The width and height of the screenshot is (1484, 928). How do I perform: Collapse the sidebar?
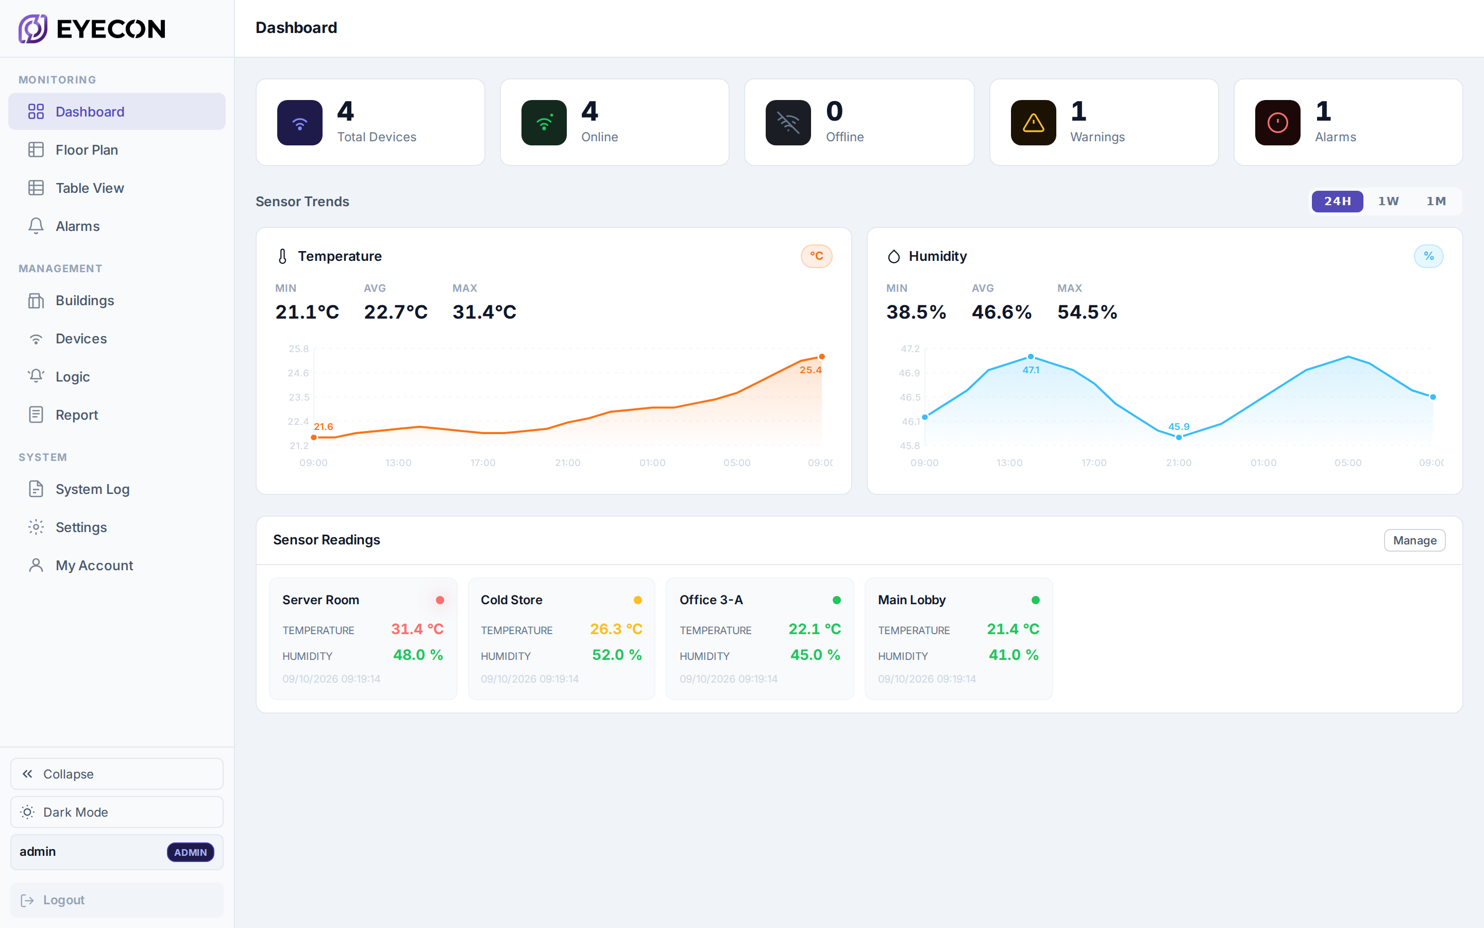coord(116,773)
